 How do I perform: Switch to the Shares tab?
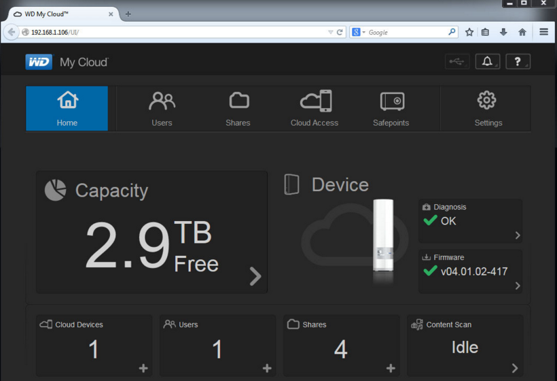[x=238, y=109]
